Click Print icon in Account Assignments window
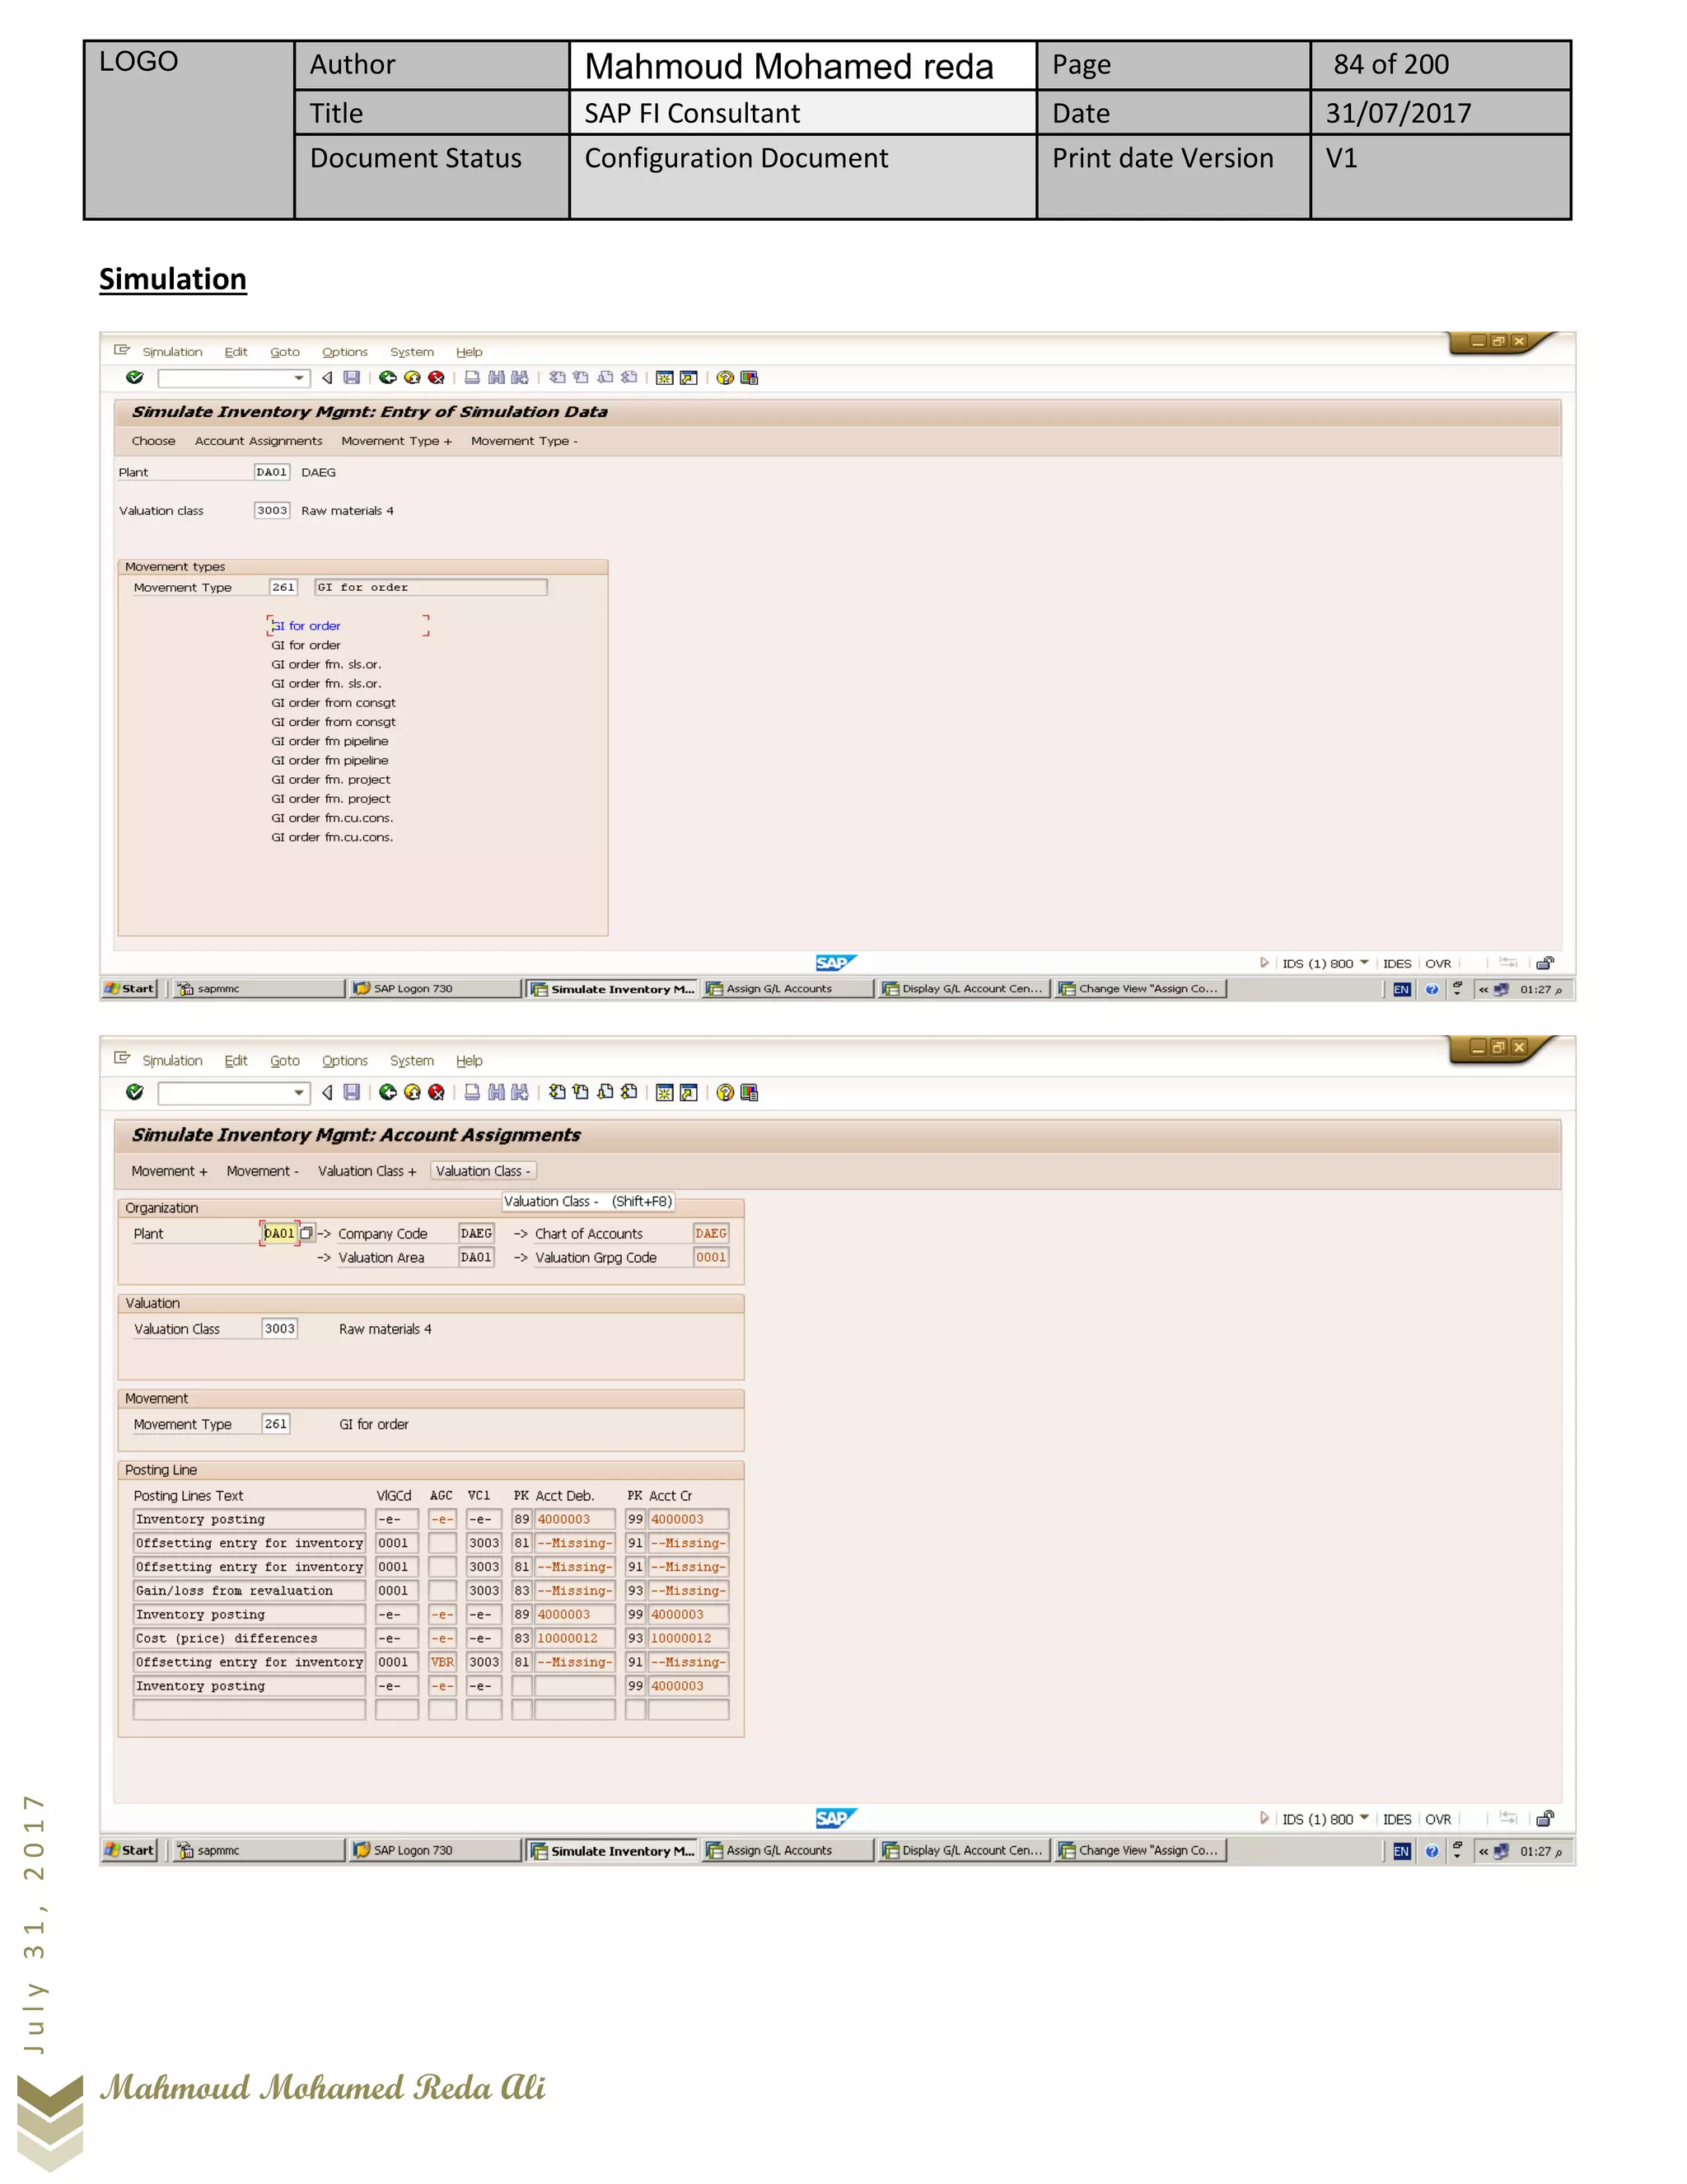 pyautogui.click(x=472, y=1092)
